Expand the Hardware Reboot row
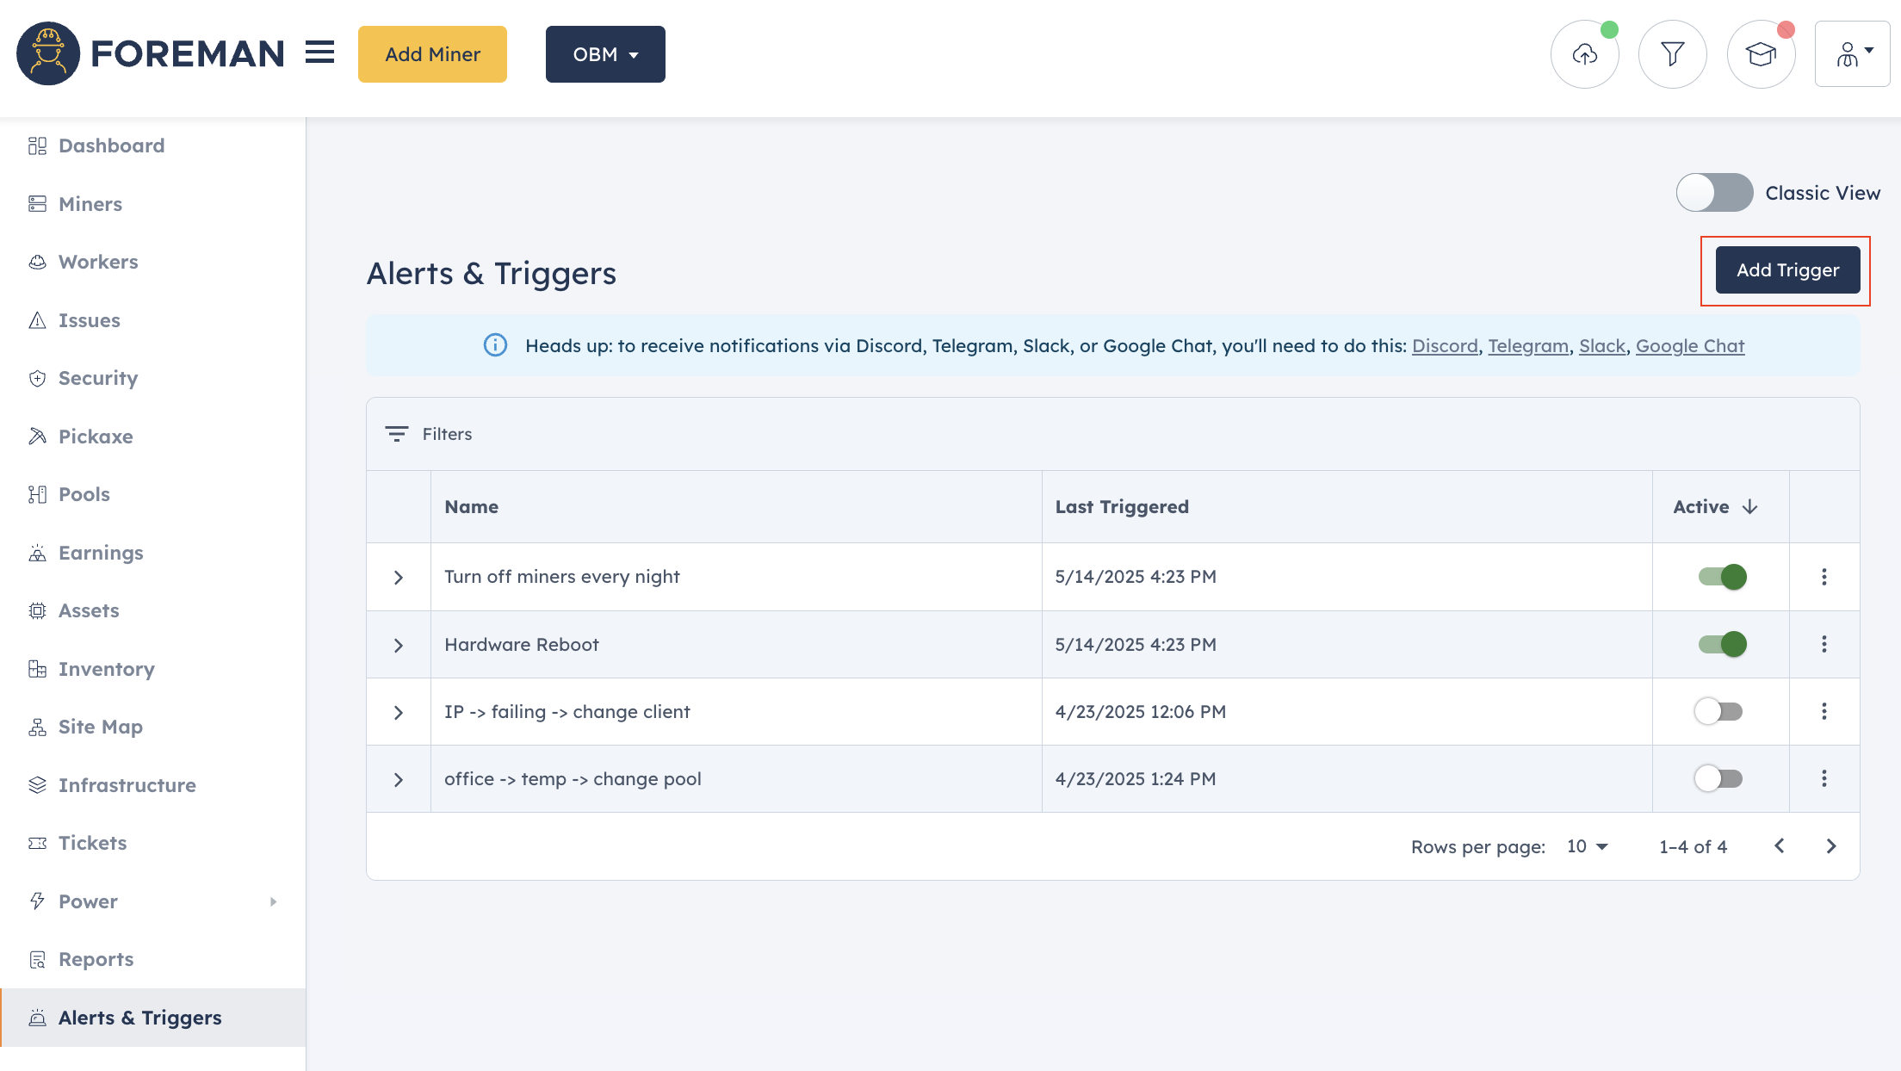Viewport: 1901px width, 1071px height. [398, 645]
